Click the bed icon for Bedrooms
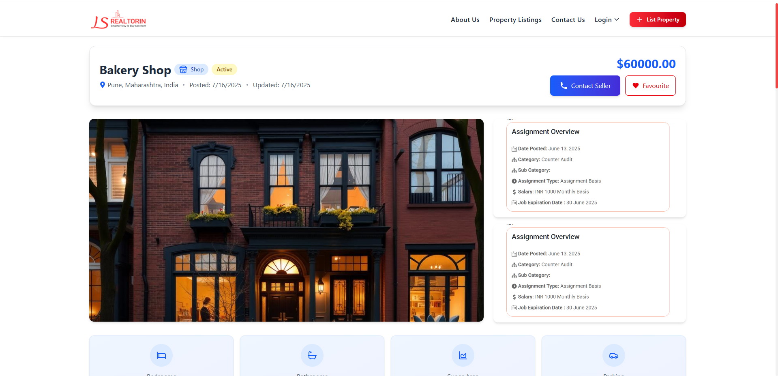This screenshot has height=376, width=778. click(161, 356)
